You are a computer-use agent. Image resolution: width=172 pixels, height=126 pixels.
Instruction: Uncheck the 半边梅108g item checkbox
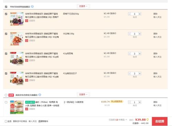(x=6, y=34)
